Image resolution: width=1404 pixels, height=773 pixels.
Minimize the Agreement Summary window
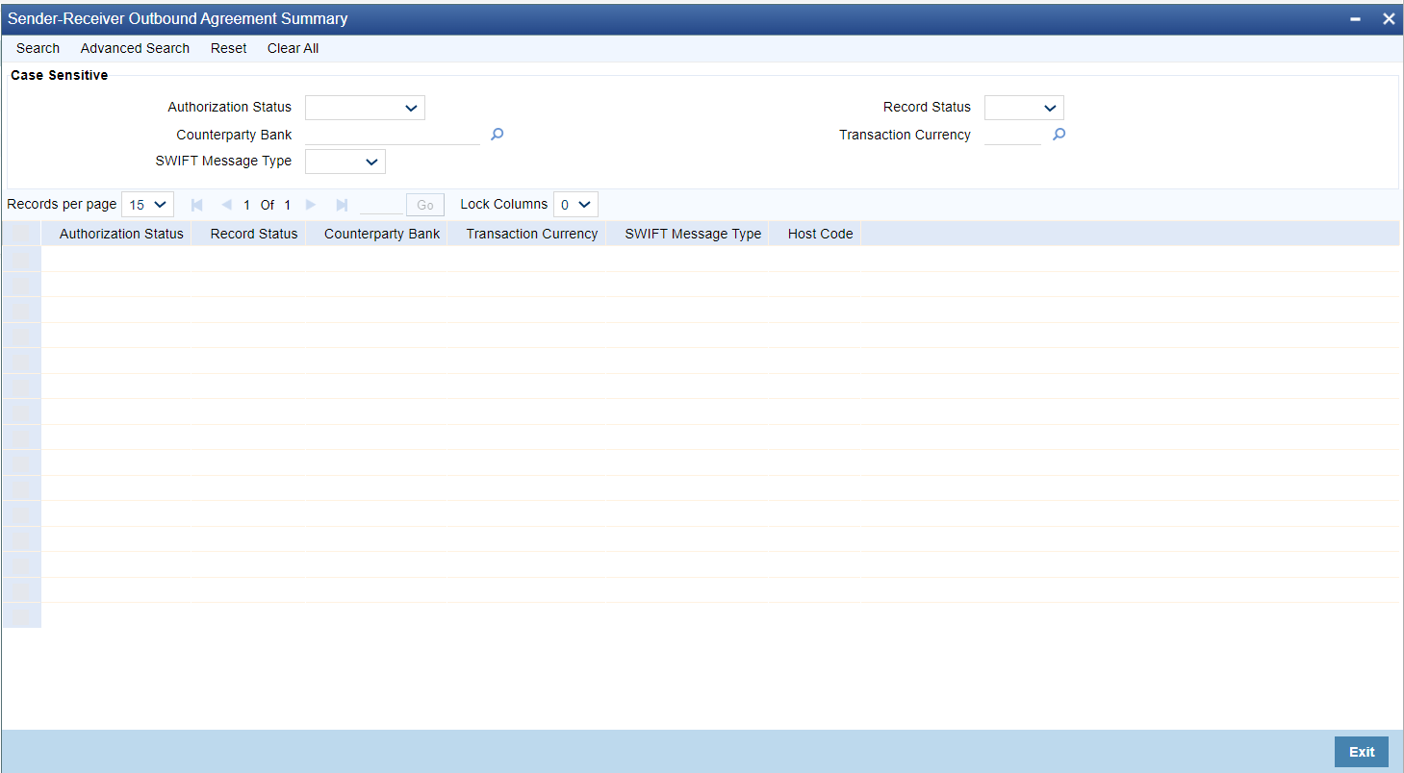(x=1356, y=19)
